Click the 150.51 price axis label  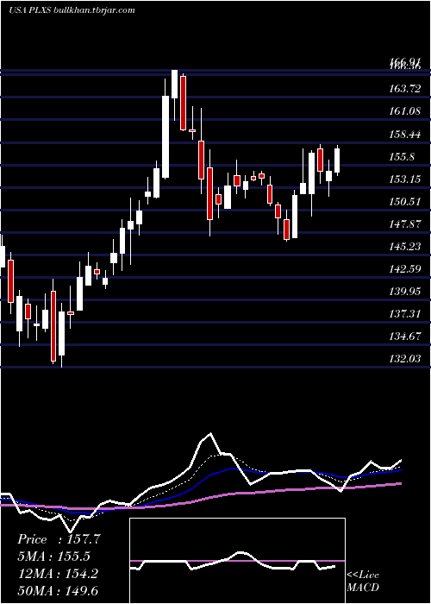pyautogui.click(x=403, y=202)
